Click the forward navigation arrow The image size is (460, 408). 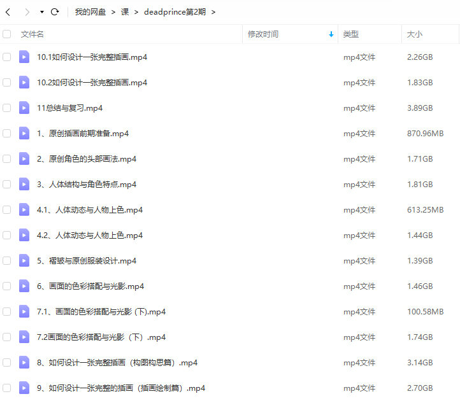(27, 12)
